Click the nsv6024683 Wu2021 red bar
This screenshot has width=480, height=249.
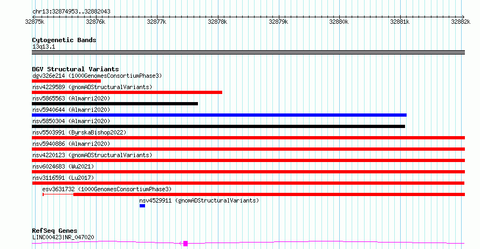(248, 172)
